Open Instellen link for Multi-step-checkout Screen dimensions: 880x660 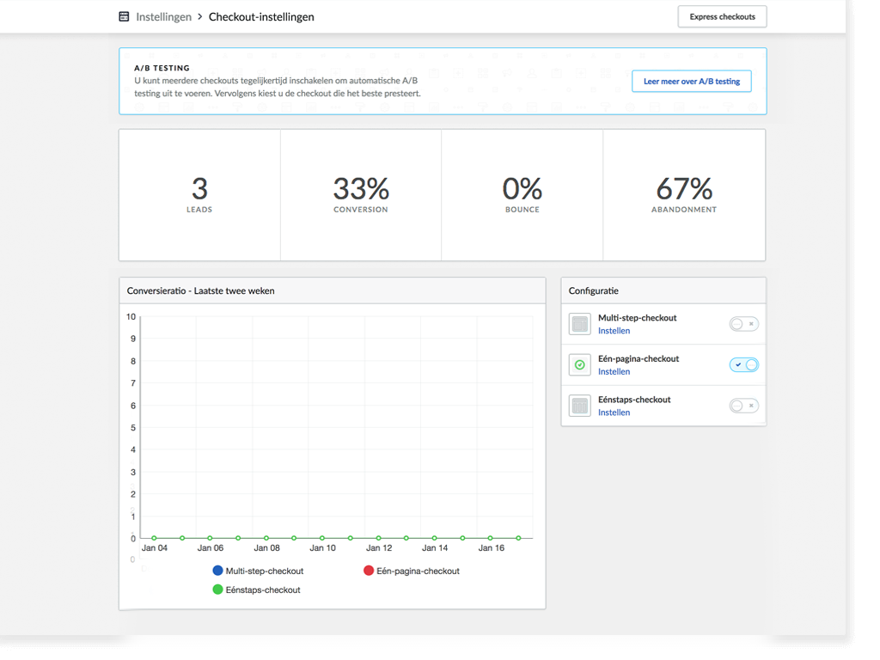click(x=614, y=331)
